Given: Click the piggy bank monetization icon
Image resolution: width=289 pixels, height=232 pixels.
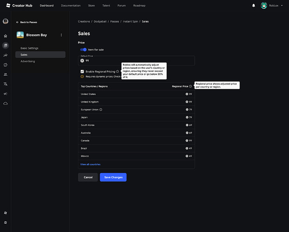Looking at the screenshot, I should click(x=6, y=65).
